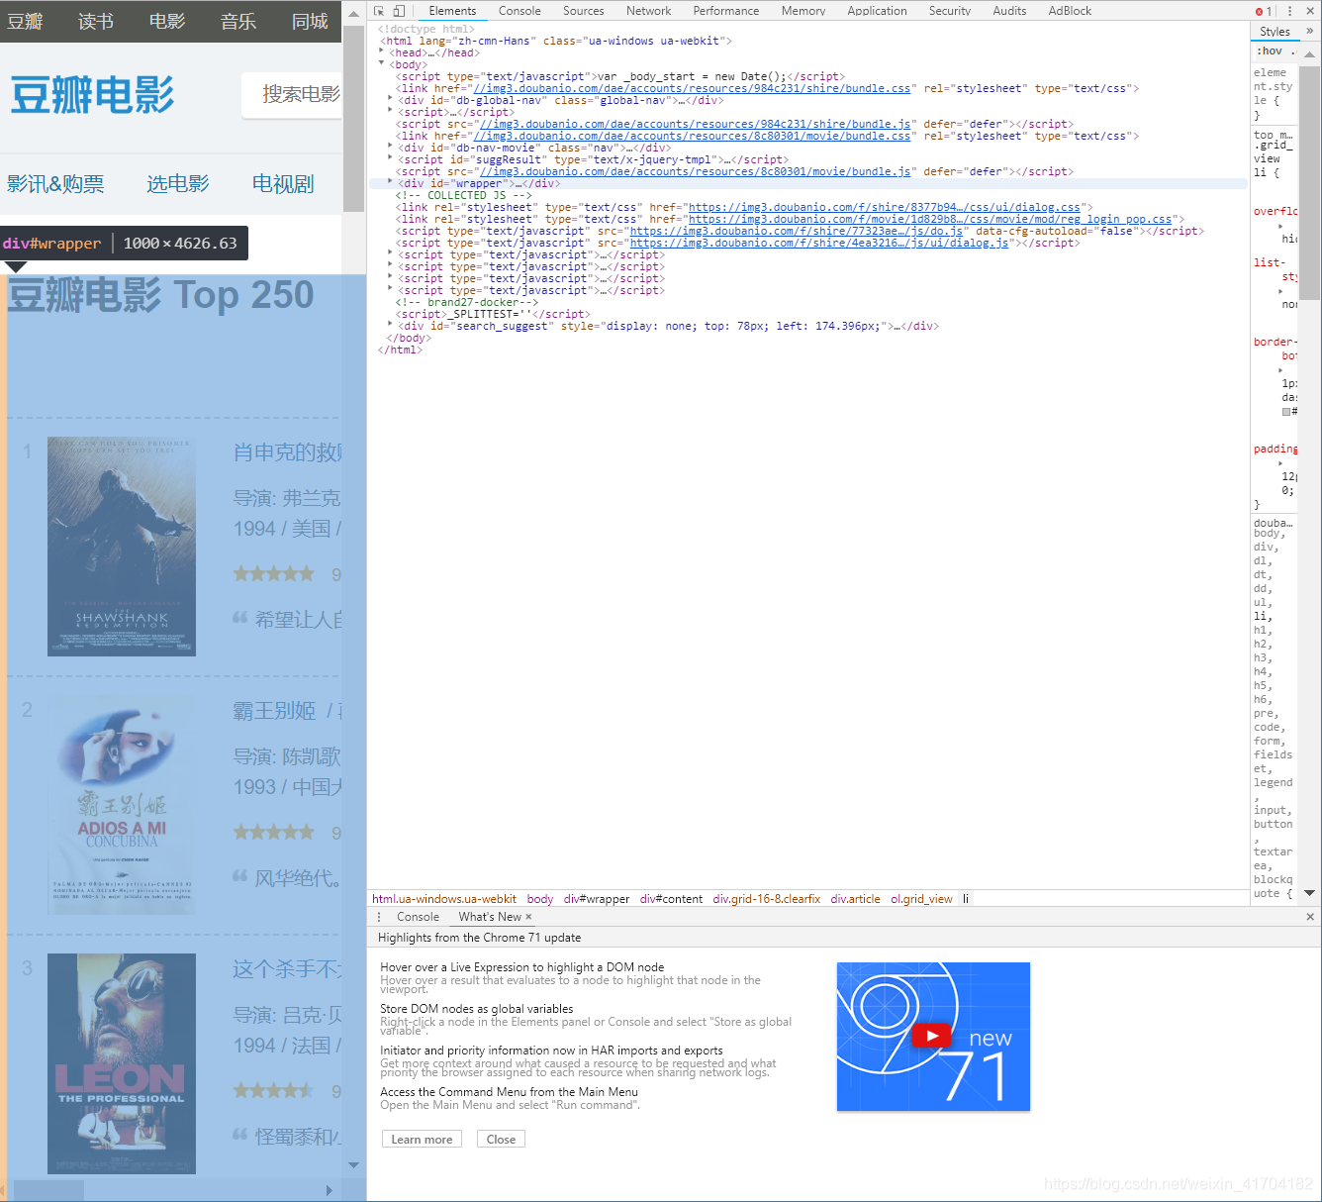Click the page horizontal scrollbar thumb
The width and height of the screenshot is (1322, 1202).
point(48,1190)
